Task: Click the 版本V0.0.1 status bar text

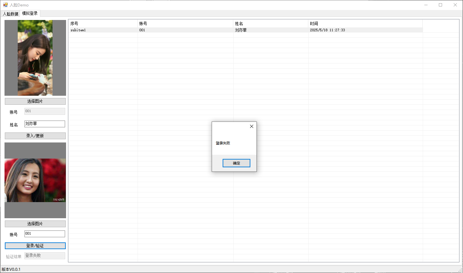Action: (x=11, y=269)
